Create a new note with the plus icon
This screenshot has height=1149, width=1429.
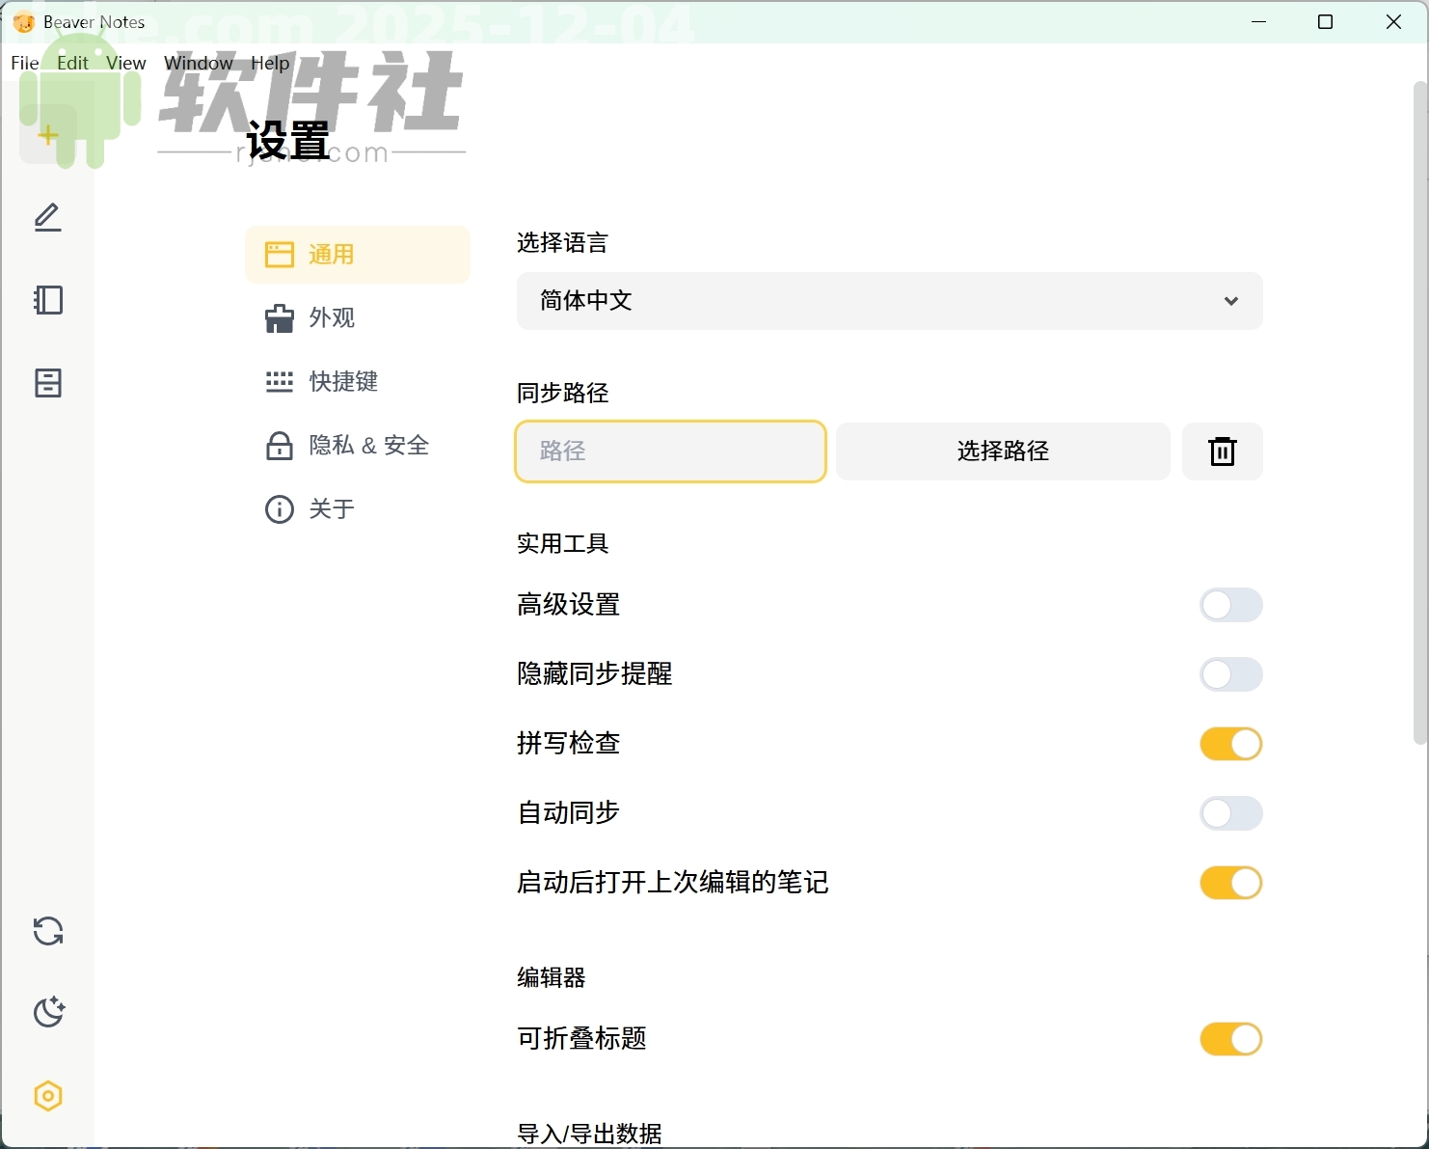pos(47,135)
